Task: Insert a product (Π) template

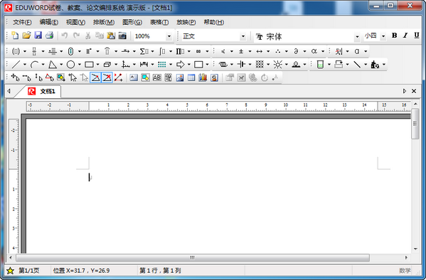Action: point(180,51)
